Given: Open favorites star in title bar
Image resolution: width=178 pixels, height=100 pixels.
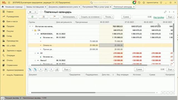Looking at the screenshot, I should 144,2.
